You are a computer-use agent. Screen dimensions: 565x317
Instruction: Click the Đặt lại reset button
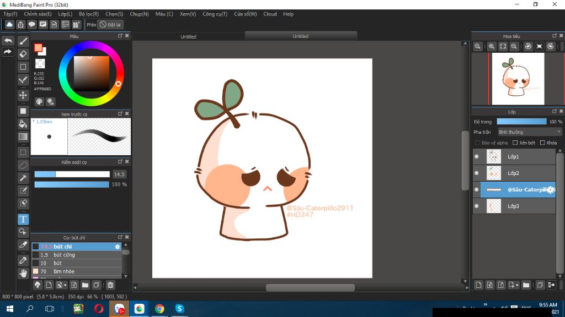click(110, 24)
